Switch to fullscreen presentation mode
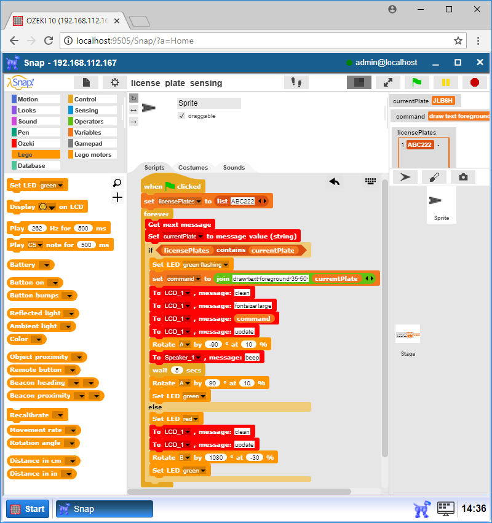Screen dimensions: 492x523 point(388,82)
